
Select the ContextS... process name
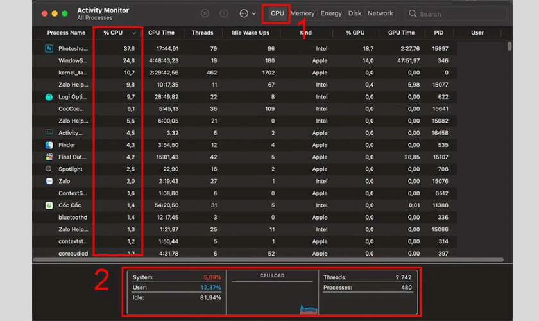coord(73,193)
